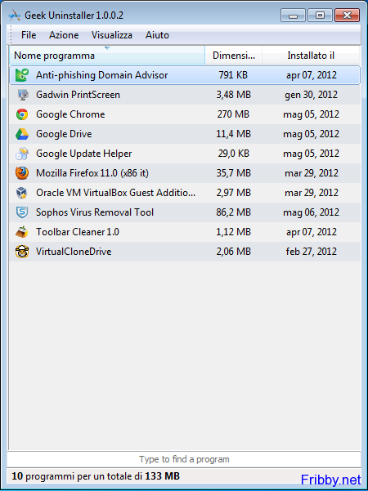The height and width of the screenshot is (491, 368).
Task: Select the VirtualCloneDrive sheep icon
Action: (22, 252)
